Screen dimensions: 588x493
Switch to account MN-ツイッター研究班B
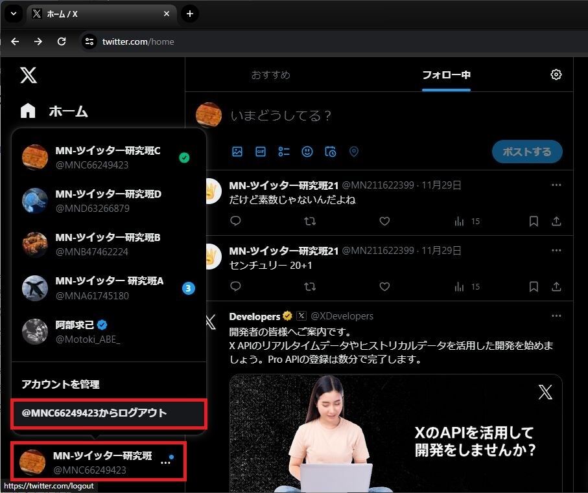click(109, 244)
